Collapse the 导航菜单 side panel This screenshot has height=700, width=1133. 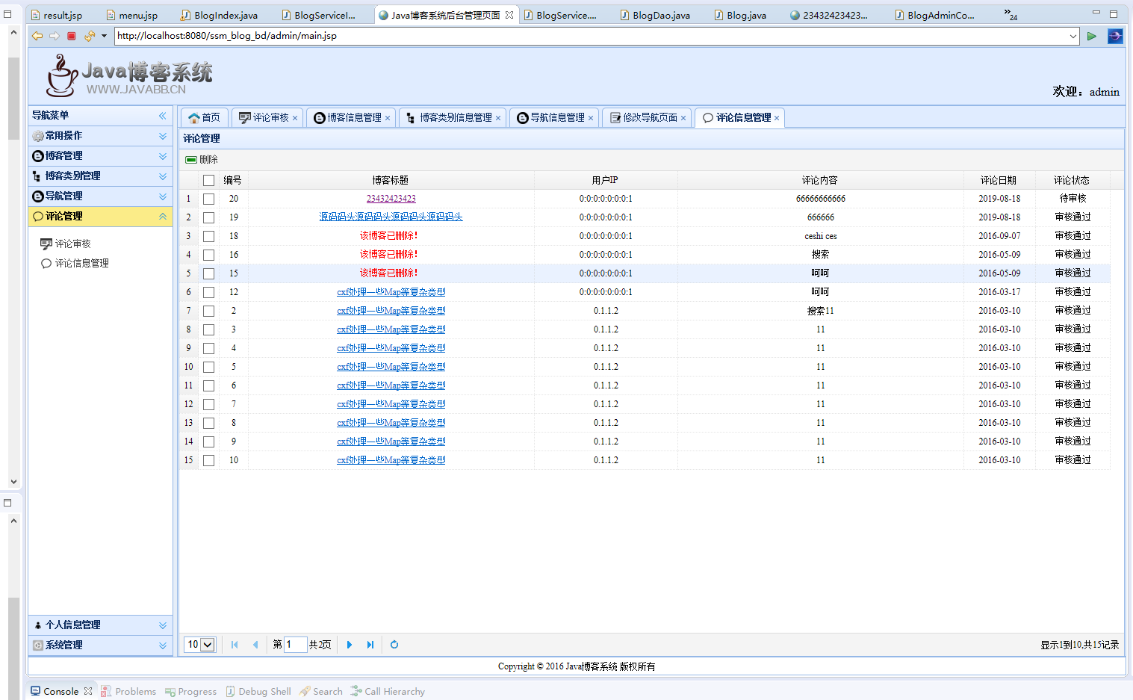coord(162,116)
